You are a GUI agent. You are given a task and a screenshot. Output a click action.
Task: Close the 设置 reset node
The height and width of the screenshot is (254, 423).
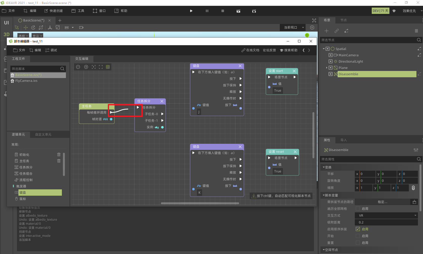(295, 152)
